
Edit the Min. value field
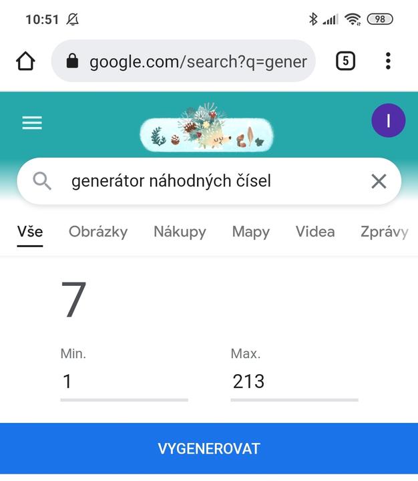point(124,381)
